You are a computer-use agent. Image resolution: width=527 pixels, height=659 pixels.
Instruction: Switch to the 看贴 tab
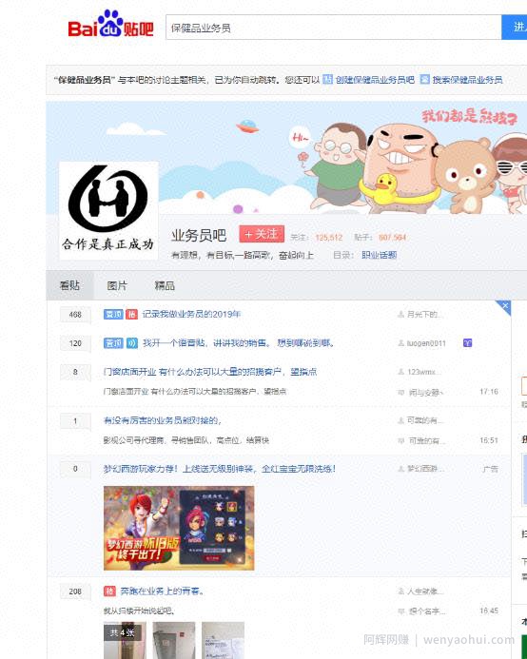click(69, 286)
